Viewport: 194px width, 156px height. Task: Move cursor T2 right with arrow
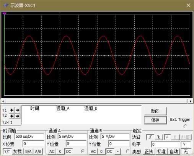pos(18,116)
